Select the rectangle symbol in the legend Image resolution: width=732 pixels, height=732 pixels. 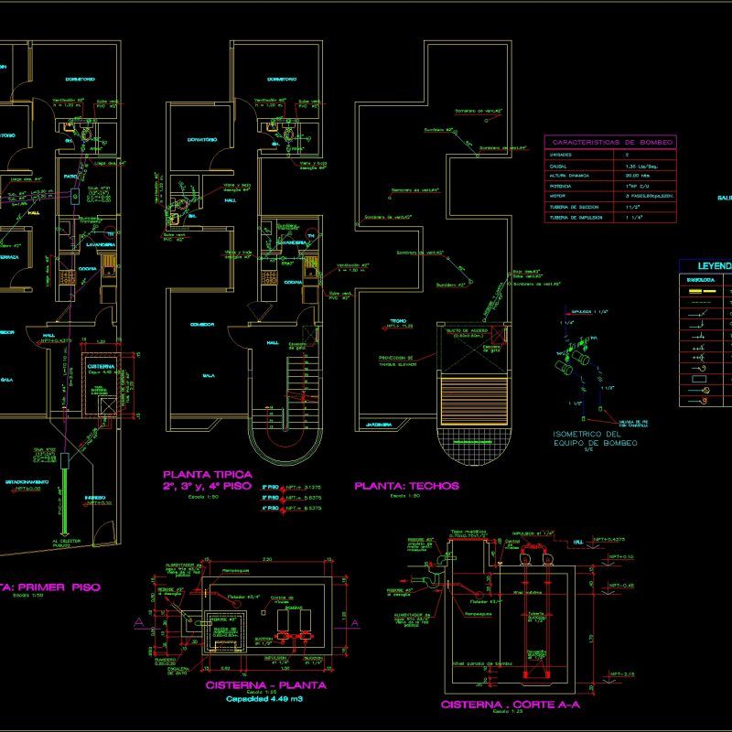click(x=699, y=379)
